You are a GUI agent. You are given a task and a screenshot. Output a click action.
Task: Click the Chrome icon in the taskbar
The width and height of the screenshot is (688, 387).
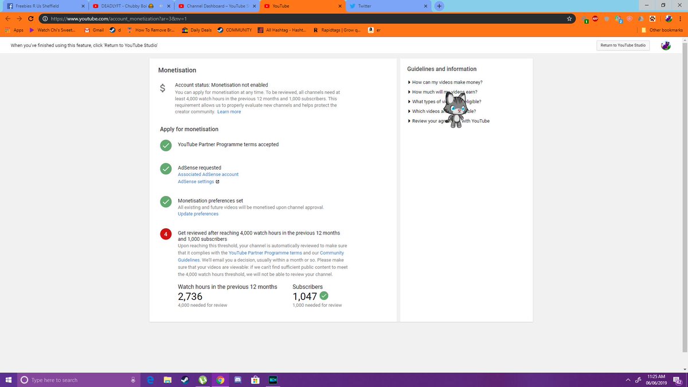(x=221, y=380)
